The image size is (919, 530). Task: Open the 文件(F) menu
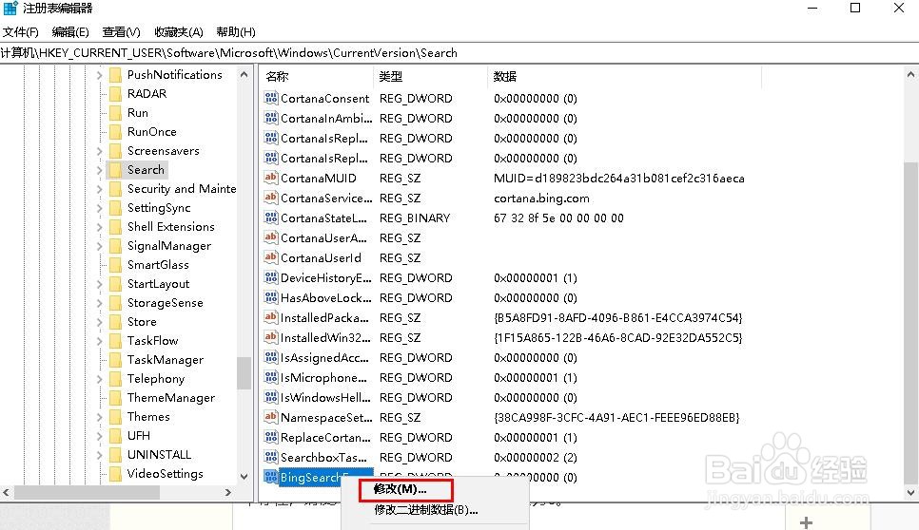[21, 32]
